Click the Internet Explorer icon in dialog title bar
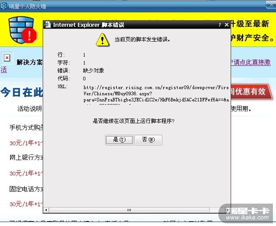The image size is (276, 226). click(48, 25)
